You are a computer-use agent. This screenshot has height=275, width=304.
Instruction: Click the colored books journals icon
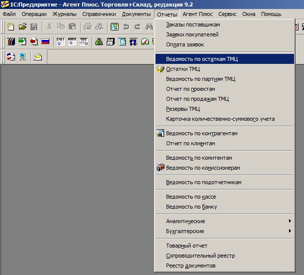click(11, 41)
